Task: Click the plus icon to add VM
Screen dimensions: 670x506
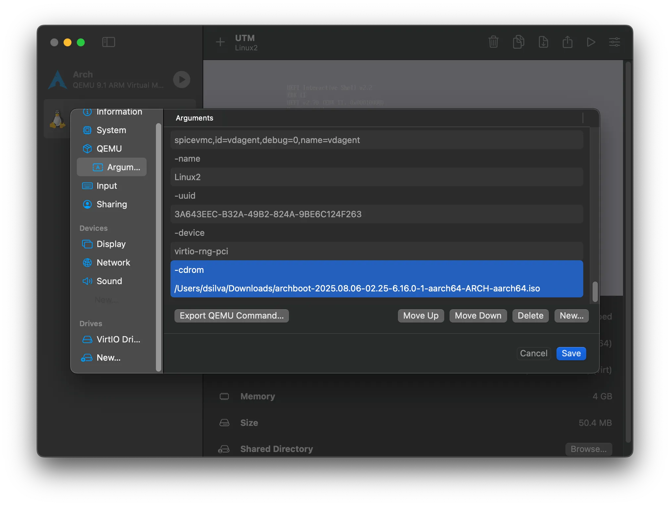Action: coord(220,42)
